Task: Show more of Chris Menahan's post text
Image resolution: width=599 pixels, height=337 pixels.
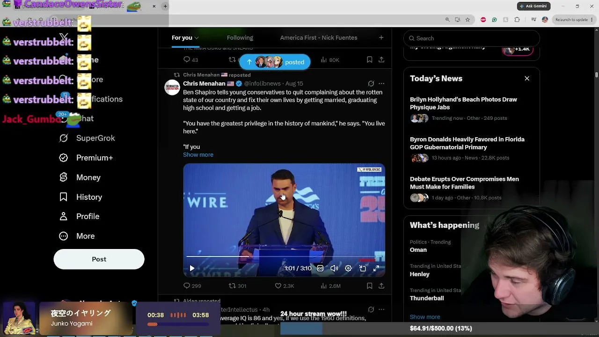Action: click(x=198, y=154)
